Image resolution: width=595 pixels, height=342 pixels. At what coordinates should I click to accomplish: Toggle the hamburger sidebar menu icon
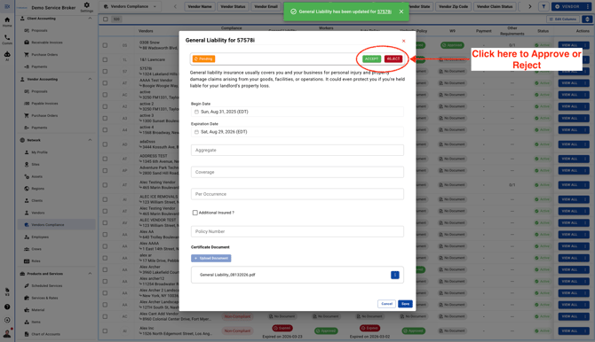(7, 6)
